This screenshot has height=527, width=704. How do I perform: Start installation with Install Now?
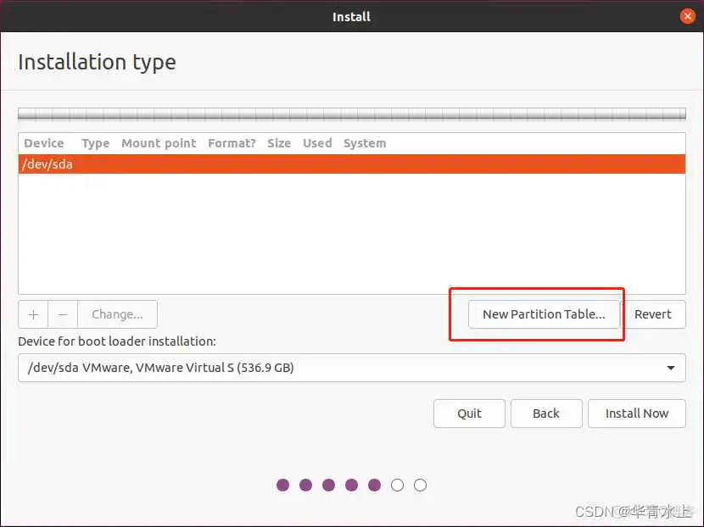[637, 413]
